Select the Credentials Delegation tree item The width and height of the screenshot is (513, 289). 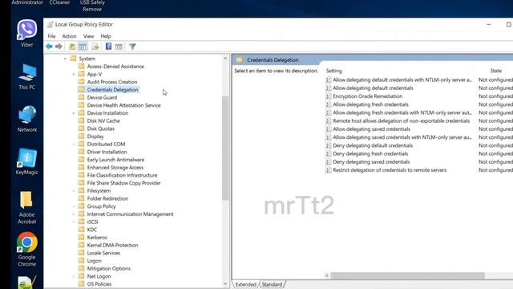[112, 89]
